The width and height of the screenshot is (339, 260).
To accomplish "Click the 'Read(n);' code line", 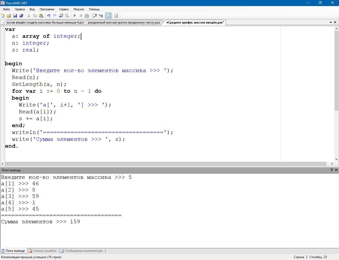I will tap(25, 77).
